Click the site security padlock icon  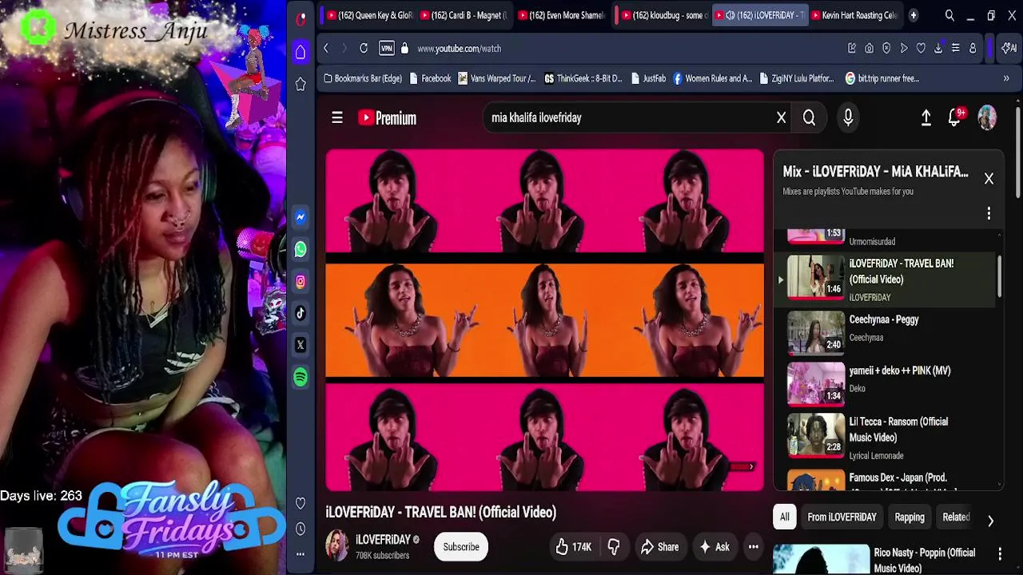(404, 49)
